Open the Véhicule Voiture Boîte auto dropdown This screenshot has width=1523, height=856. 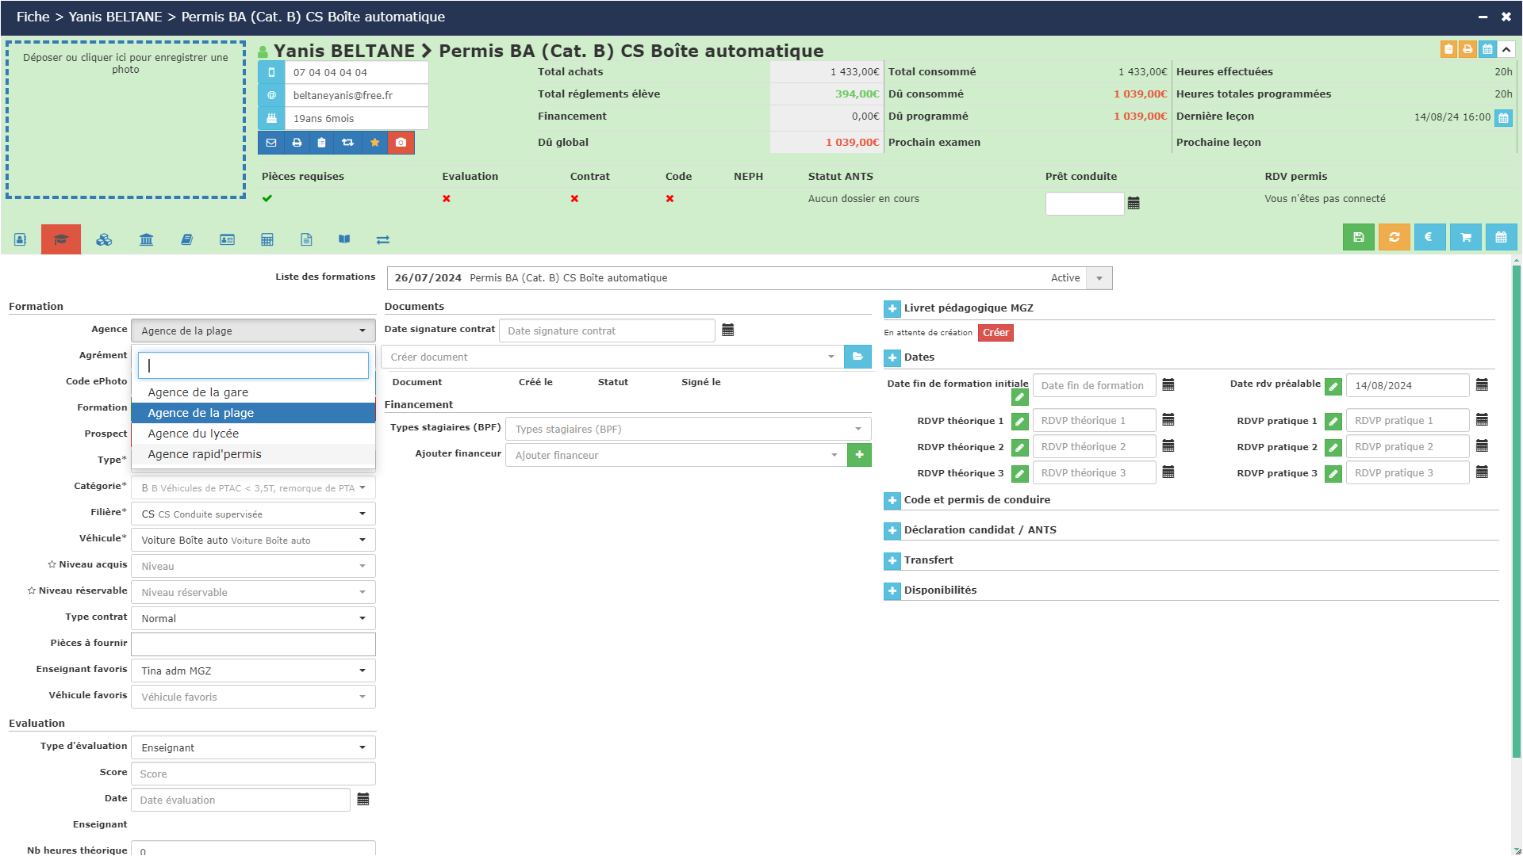[x=253, y=540]
